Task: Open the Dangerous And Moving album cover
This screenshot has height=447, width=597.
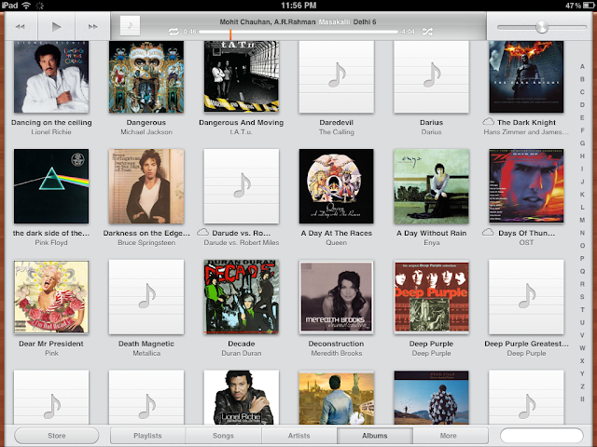Action: [x=242, y=76]
